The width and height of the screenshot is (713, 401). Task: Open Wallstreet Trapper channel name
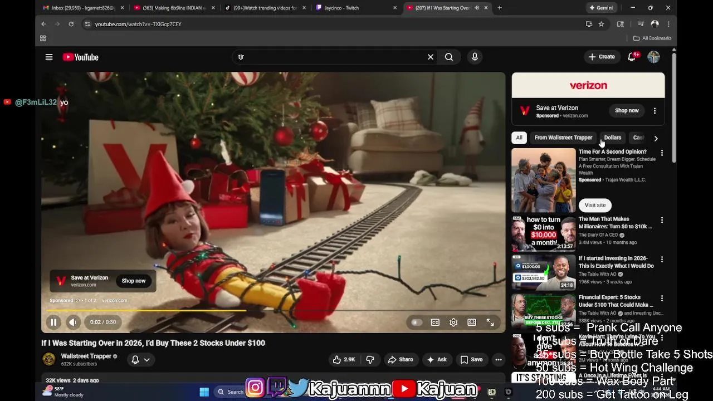(86, 356)
